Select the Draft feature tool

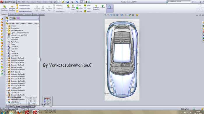pyautogui.click(x=80, y=8)
